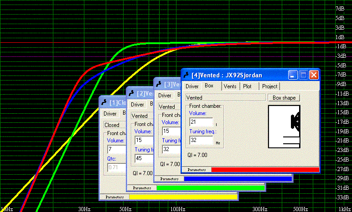Click the Tuning freq. field showing 32 in the [4] window
This screenshot has height=212, width=352.
pyautogui.click(x=201, y=140)
